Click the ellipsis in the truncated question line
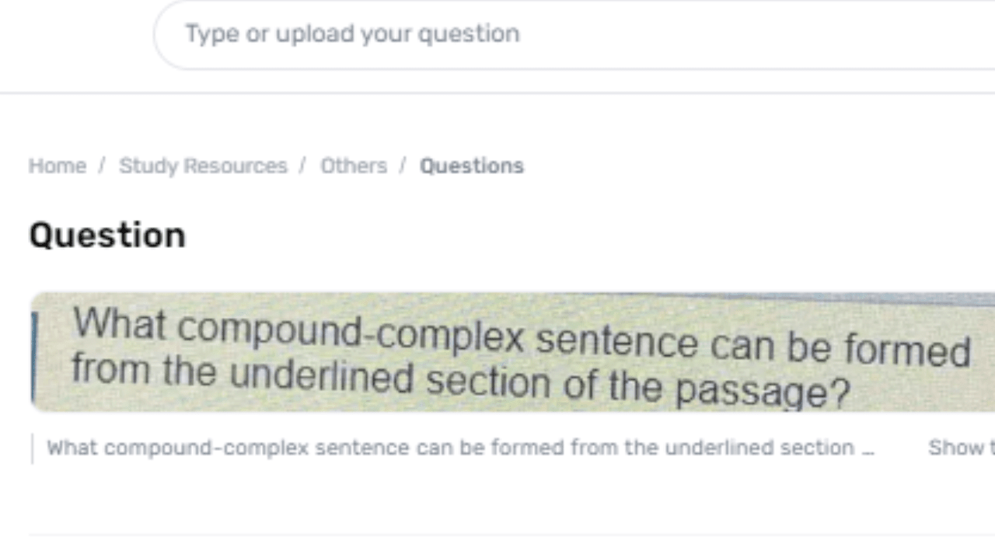Screen dimensions: 995x544 pos(868,448)
